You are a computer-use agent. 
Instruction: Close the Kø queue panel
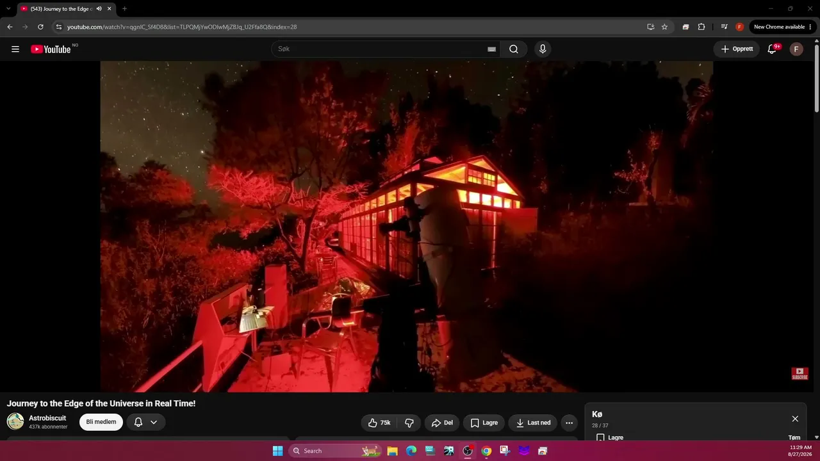795,419
